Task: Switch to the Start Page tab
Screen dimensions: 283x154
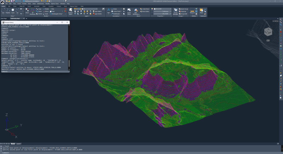Action: coord(4,18)
